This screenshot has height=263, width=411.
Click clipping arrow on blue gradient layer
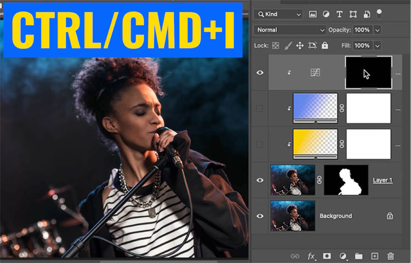289,108
